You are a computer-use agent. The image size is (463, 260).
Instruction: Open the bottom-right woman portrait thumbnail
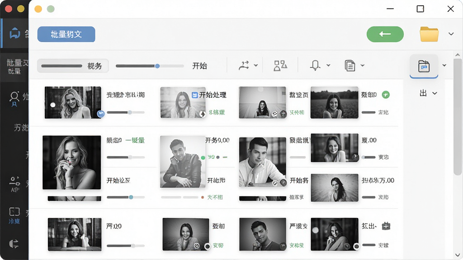coord(335,234)
